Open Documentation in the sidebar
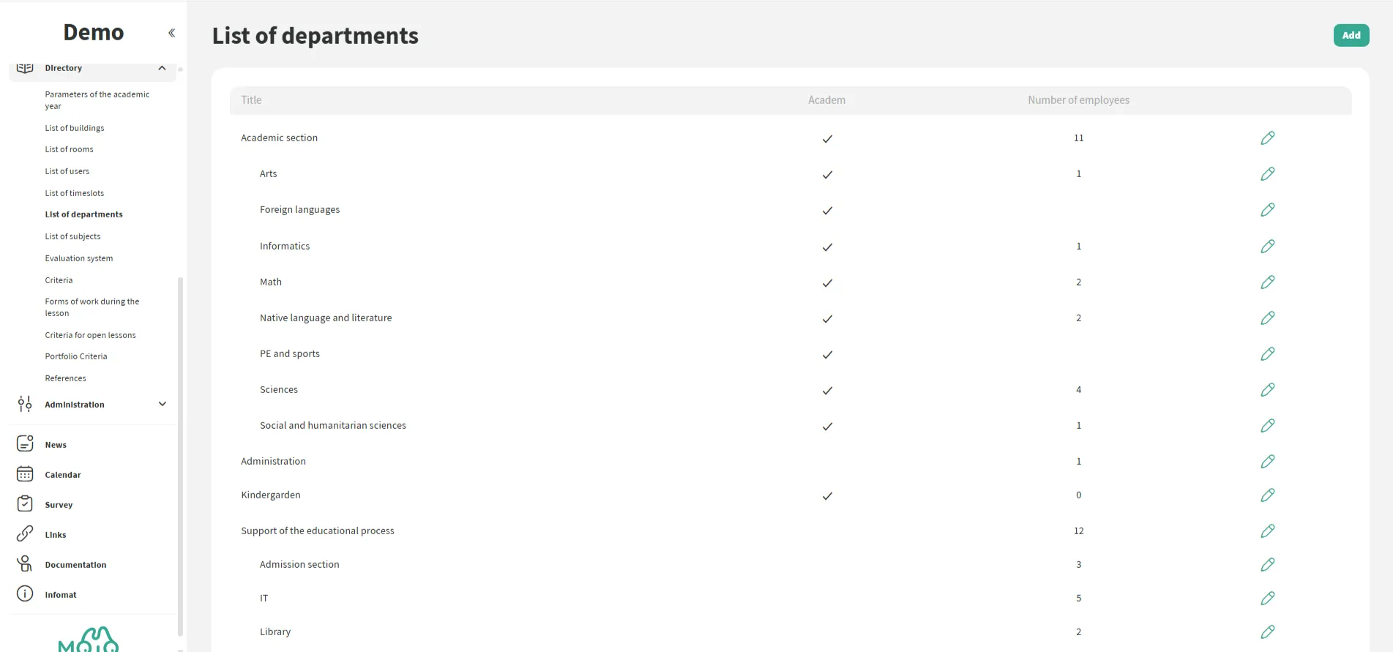Image resolution: width=1393 pixels, height=652 pixels. coord(75,565)
